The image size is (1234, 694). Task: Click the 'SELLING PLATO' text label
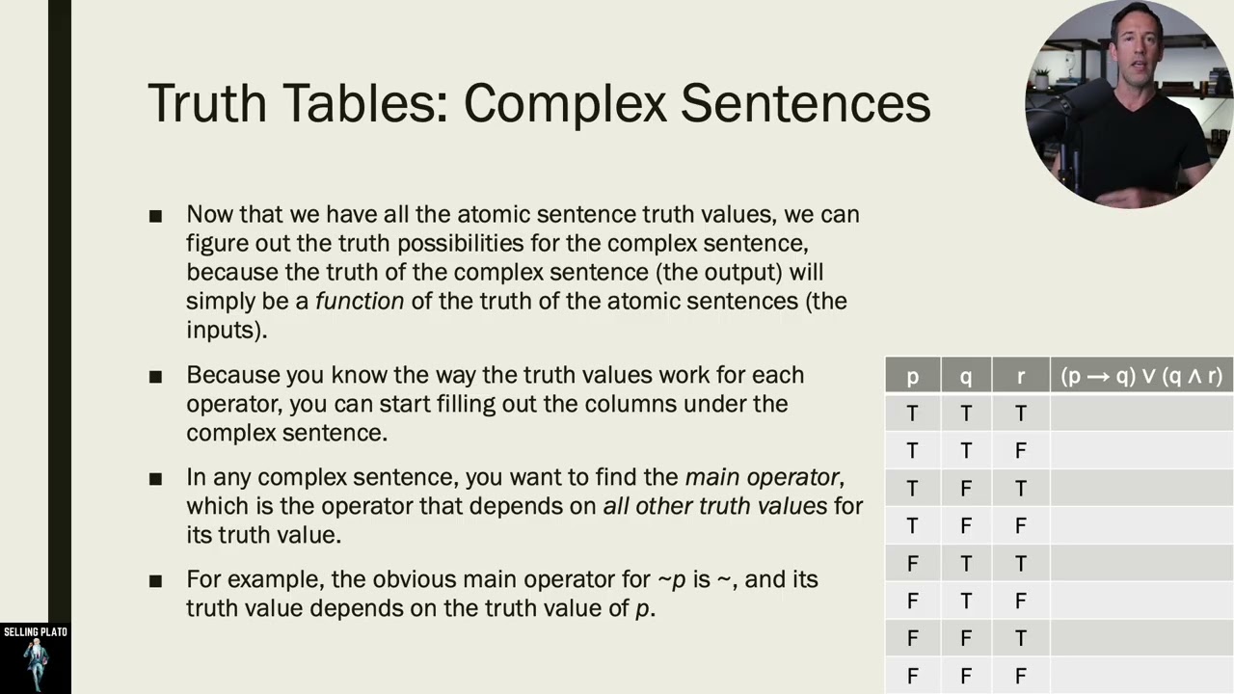pyautogui.click(x=36, y=632)
